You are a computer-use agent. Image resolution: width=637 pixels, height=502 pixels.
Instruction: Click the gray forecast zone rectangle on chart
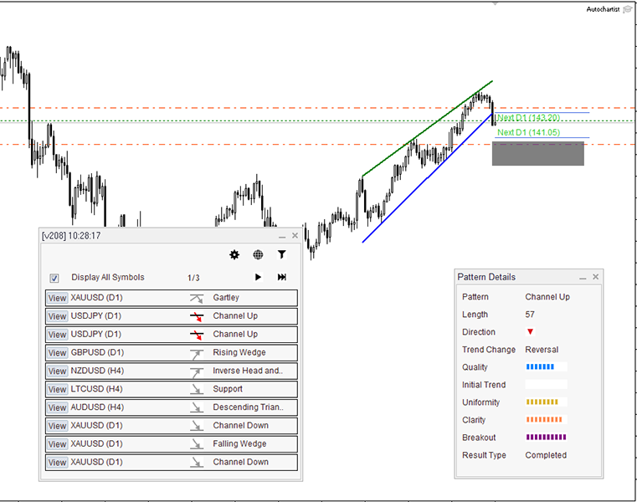(x=537, y=154)
